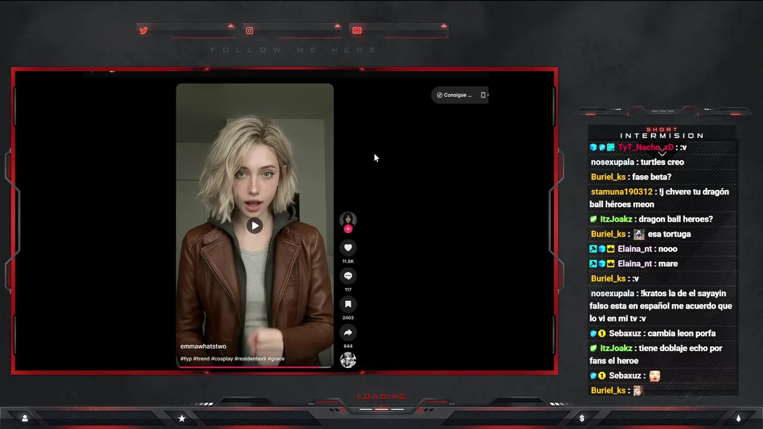Click the 'Consigue ...' button
This screenshot has height=429, width=763.
coord(454,95)
